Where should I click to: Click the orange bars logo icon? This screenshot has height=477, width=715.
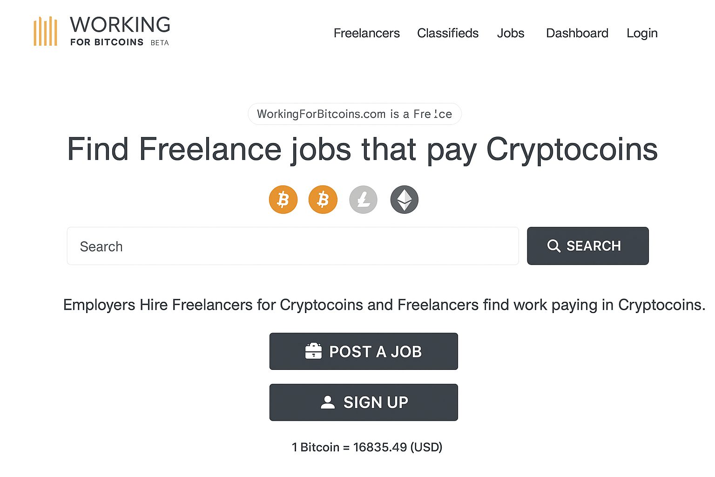[45, 31]
